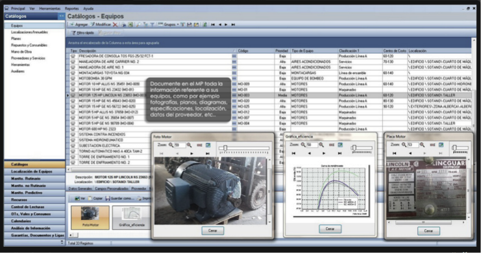Select Proveedores y Servicios in the list
This screenshot has height=253, width=481.
point(28,58)
